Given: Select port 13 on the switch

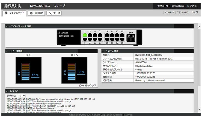Looking at the screenshot, I should pos(117,35).
